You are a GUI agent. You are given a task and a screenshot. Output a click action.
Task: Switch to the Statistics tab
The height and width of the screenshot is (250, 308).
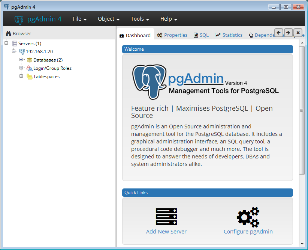coord(229,35)
